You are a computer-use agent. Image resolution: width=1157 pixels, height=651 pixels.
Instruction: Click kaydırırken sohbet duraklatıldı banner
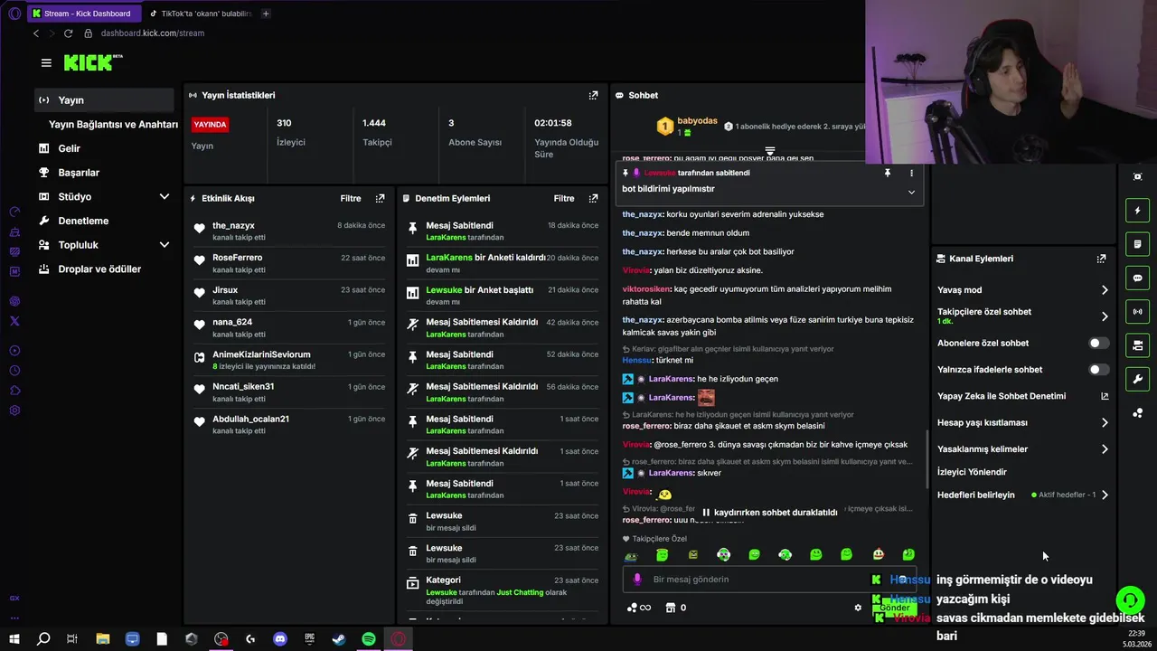770,513
